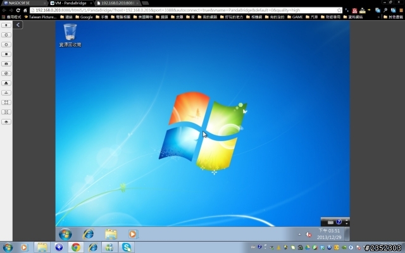Stop the VM with the square stop icon

(6, 54)
